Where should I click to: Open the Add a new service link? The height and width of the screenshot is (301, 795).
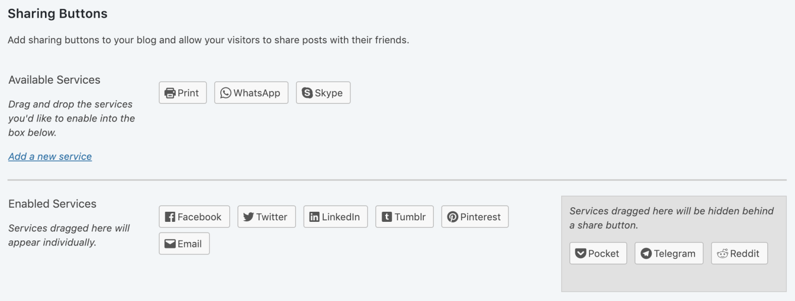[49, 156]
